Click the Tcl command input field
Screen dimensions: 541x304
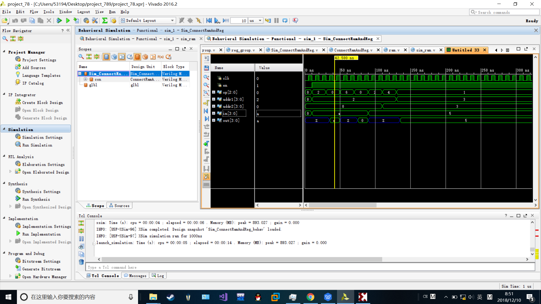pos(310,267)
